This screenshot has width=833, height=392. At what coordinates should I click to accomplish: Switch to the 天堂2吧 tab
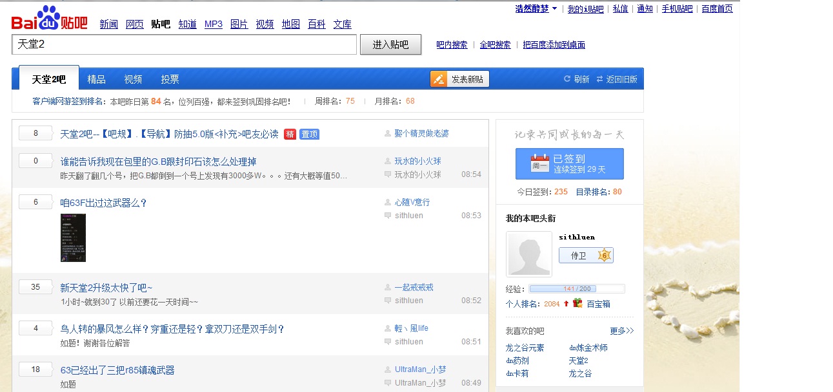coord(49,79)
